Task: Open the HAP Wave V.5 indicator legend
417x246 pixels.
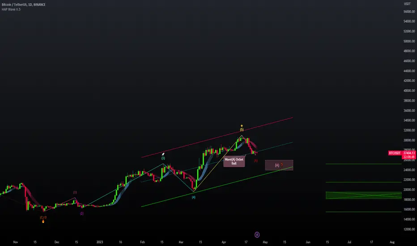Action: point(11,9)
